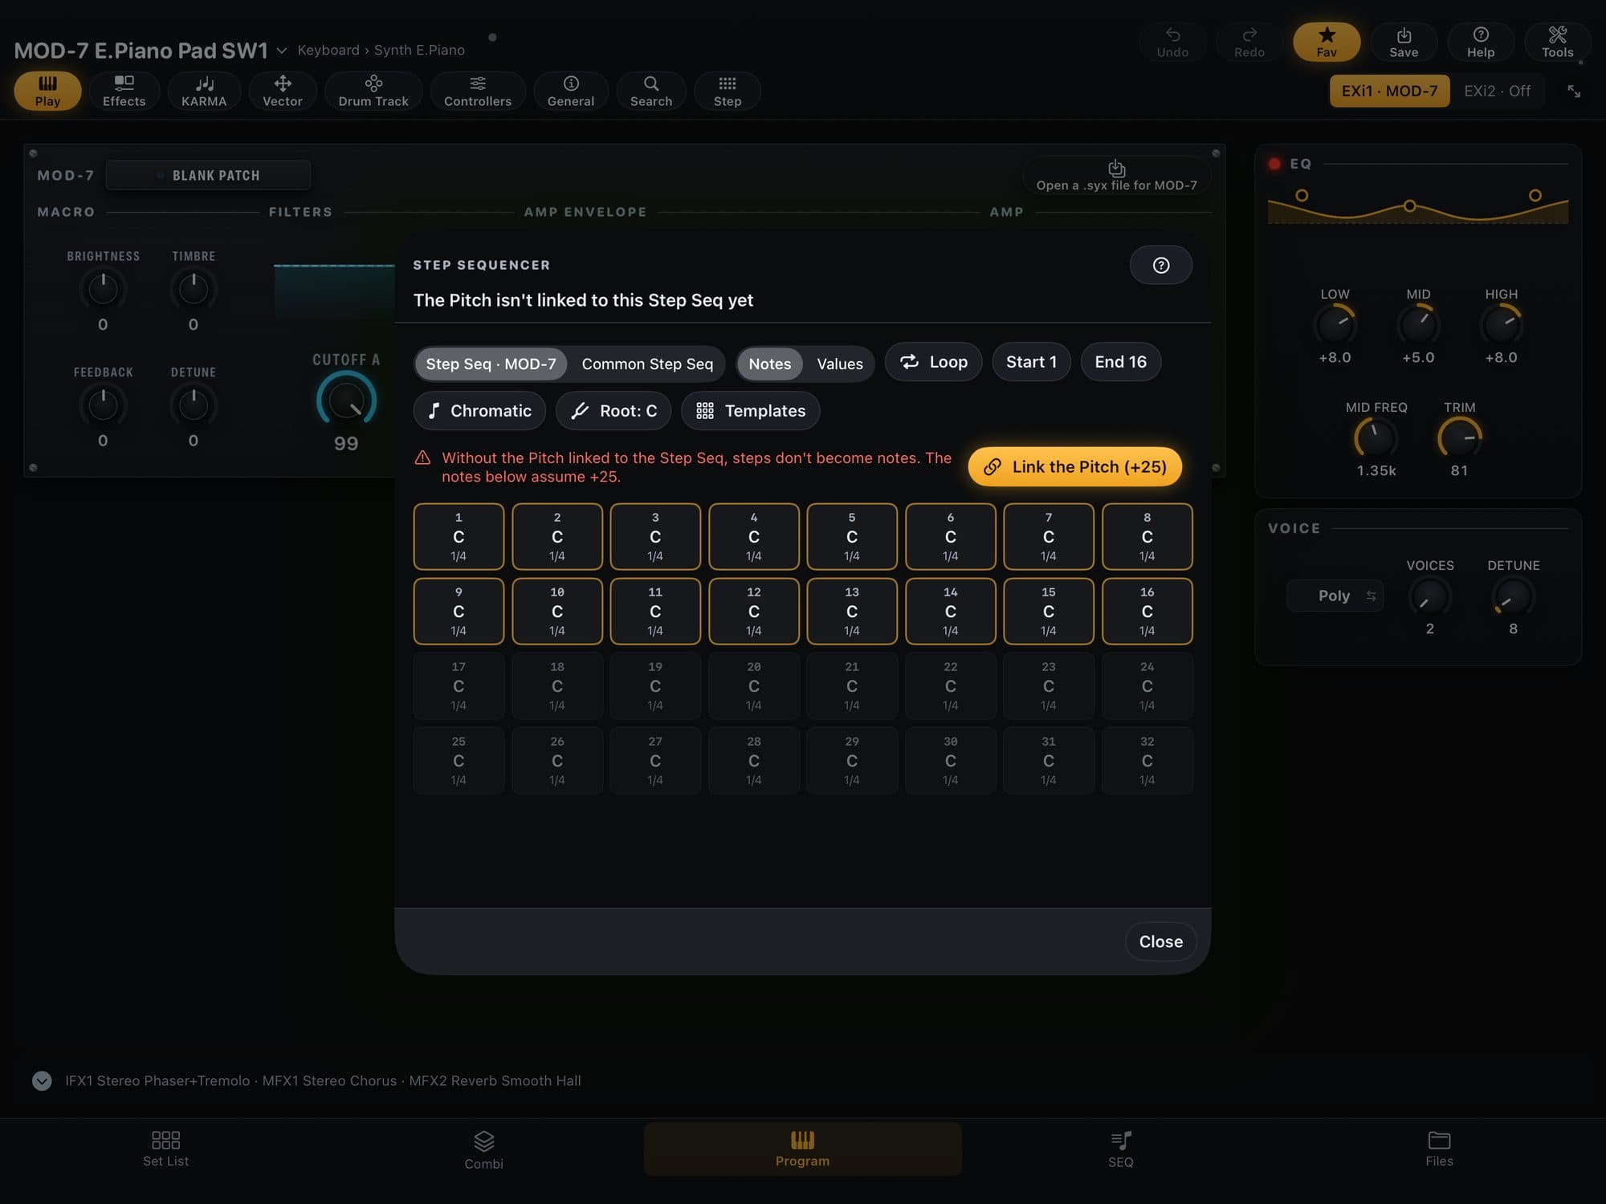Switch to the SEQ tab
Viewport: 1606px width, 1204px height.
click(x=1121, y=1149)
